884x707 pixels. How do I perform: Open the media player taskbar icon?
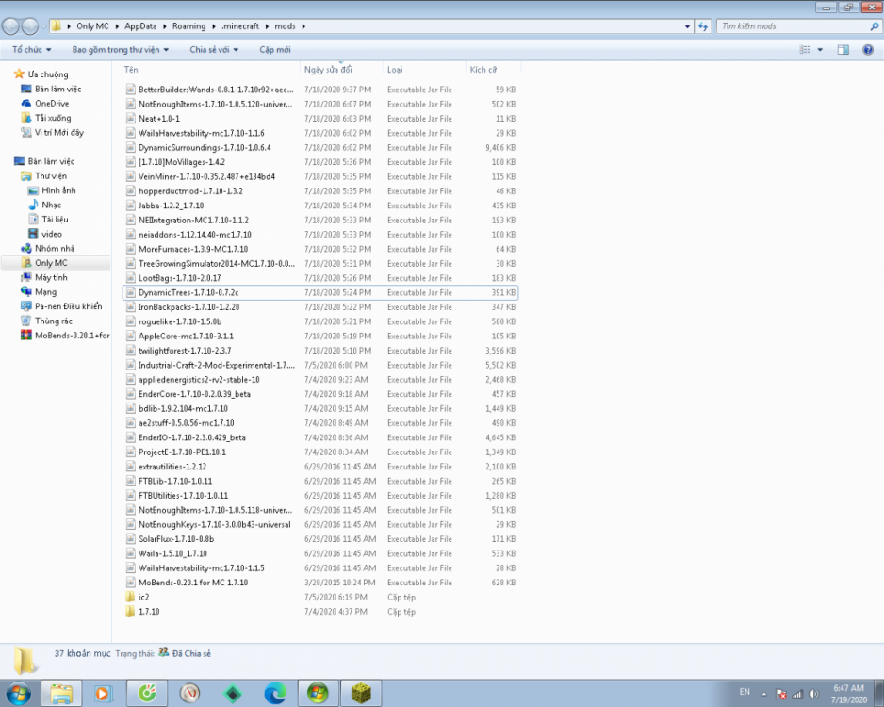pos(103,693)
